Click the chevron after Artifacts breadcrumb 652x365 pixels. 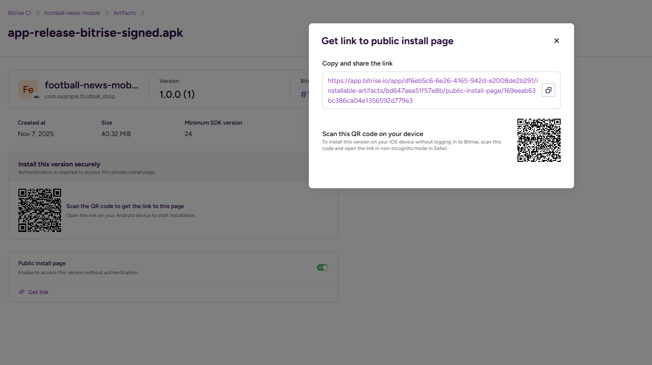(143, 13)
